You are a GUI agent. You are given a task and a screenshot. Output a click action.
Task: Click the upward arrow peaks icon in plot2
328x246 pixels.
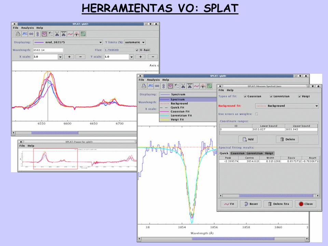77,34
